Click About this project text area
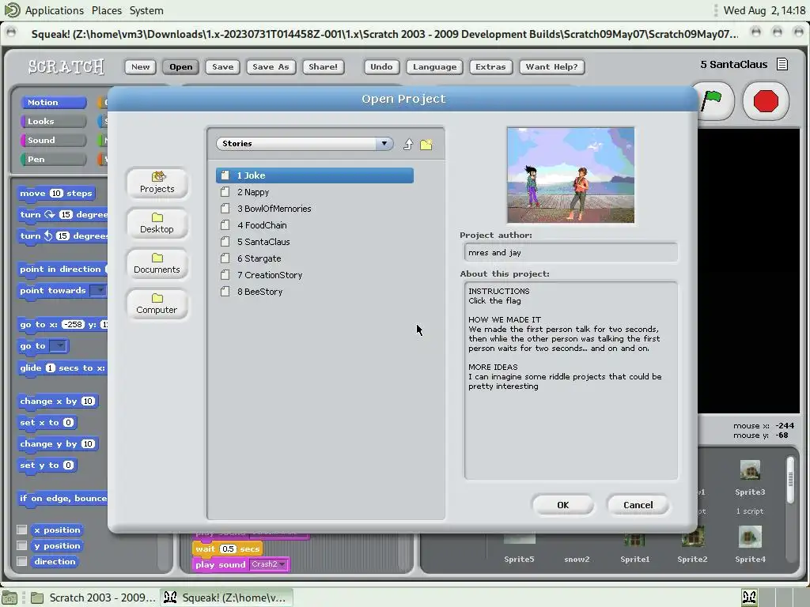This screenshot has height=607, width=810. 571,380
